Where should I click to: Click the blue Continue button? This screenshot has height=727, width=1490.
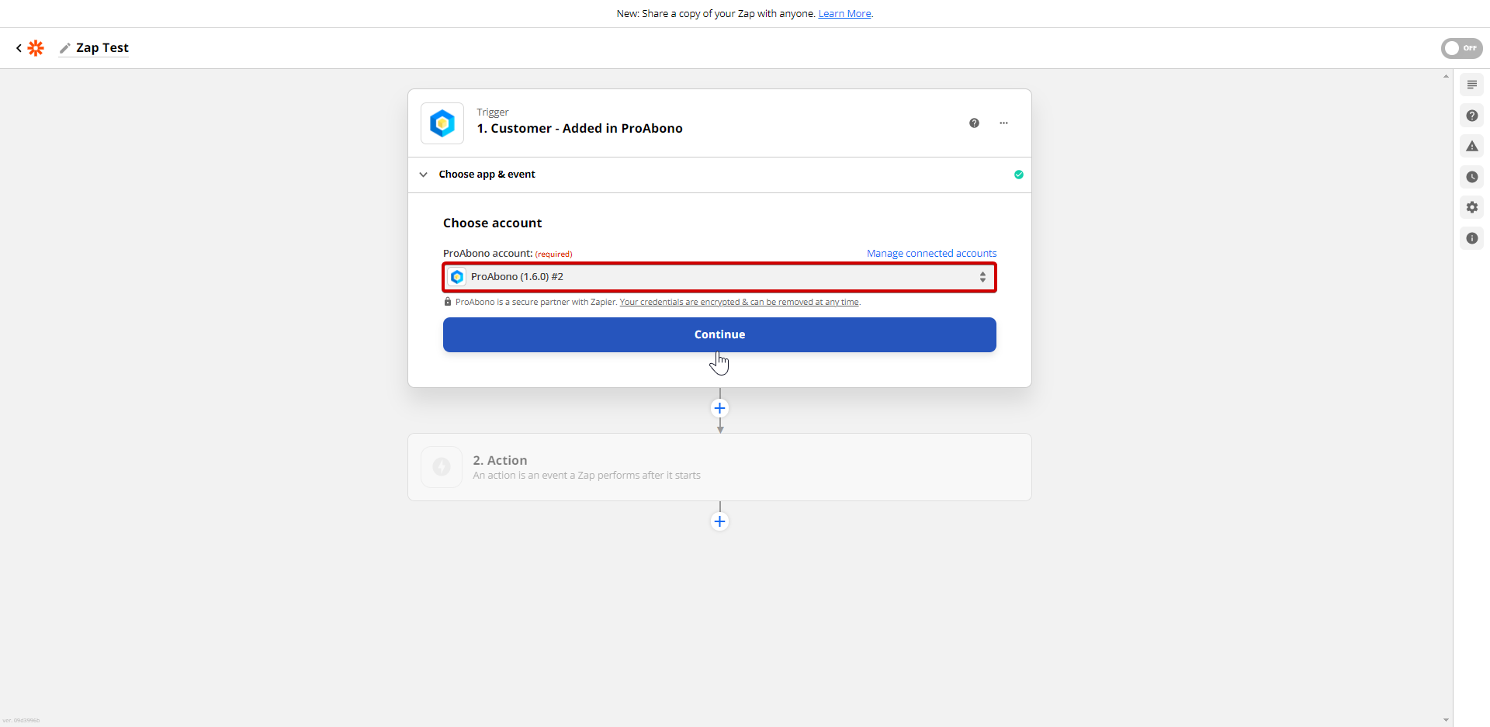(719, 334)
